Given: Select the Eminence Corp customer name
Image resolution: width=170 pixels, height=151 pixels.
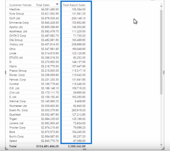Looking at the screenshot, I should click(x=19, y=23).
